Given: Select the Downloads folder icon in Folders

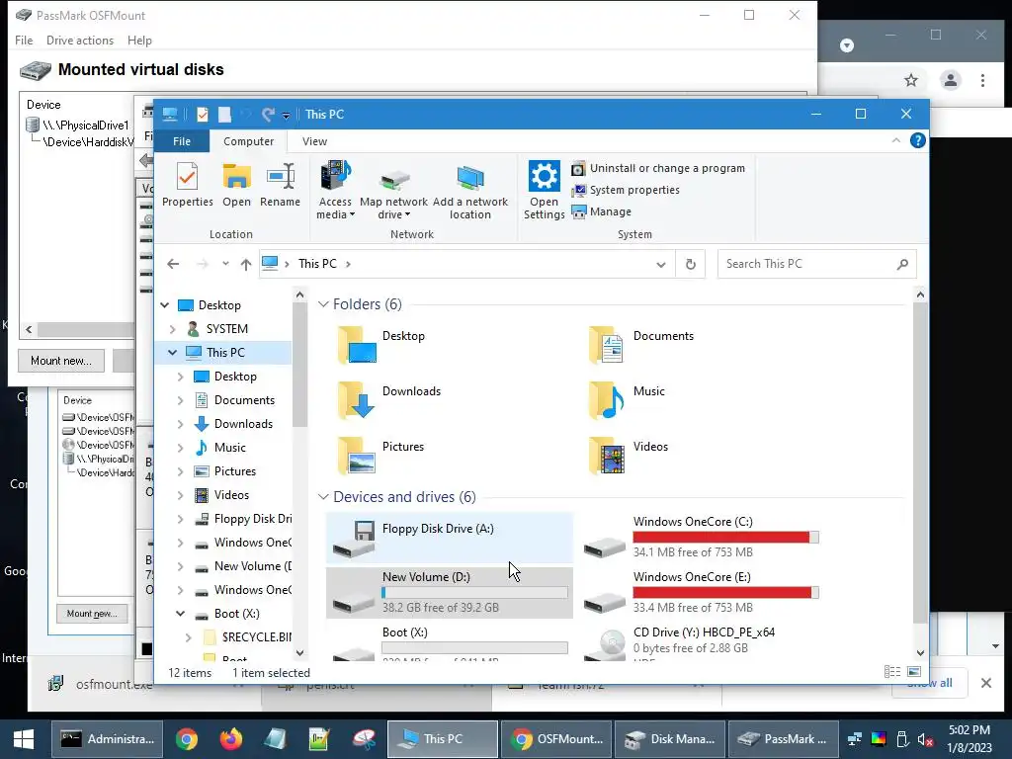Looking at the screenshot, I should pyautogui.click(x=356, y=399).
